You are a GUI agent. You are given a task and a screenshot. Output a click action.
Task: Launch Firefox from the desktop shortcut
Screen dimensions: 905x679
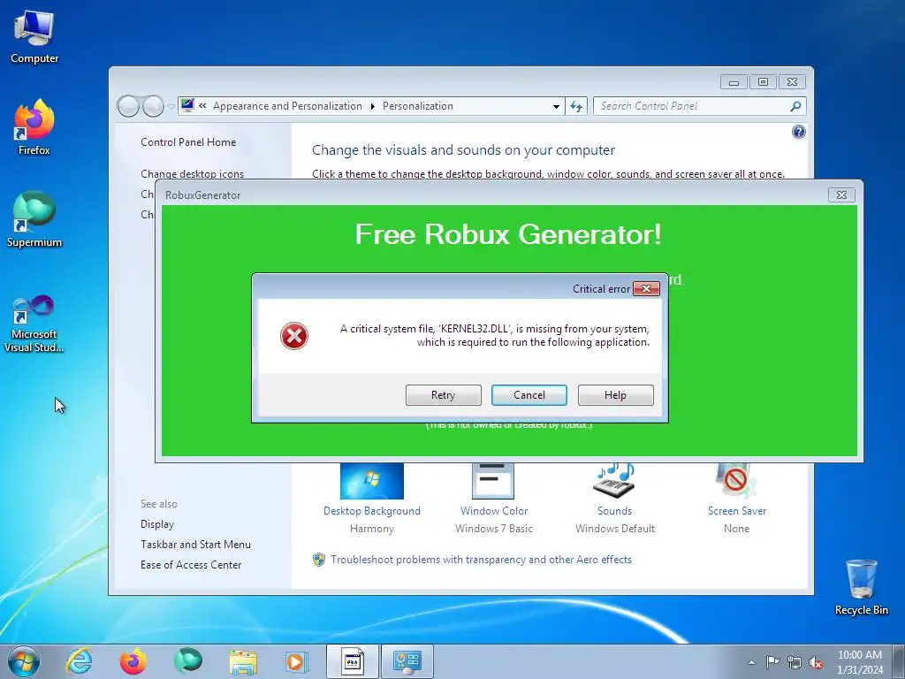click(x=34, y=127)
